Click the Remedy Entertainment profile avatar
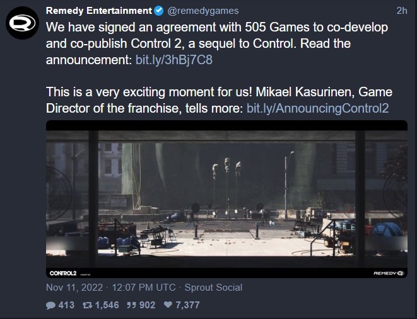 [x=23, y=23]
